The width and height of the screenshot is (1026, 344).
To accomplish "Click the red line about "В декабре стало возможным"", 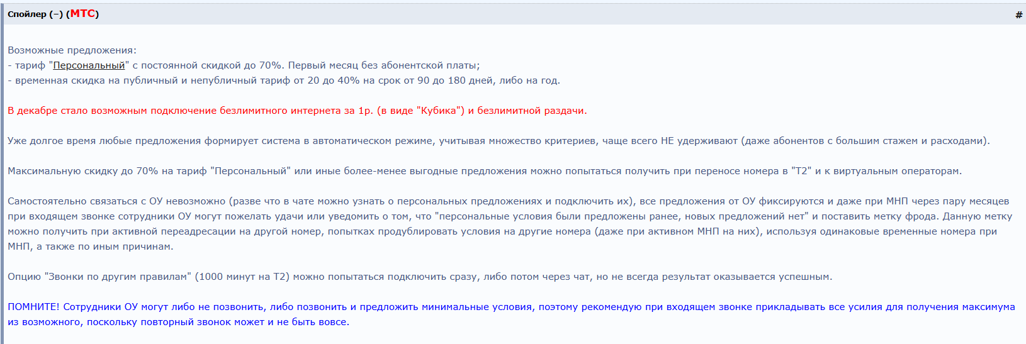I will pos(297,111).
